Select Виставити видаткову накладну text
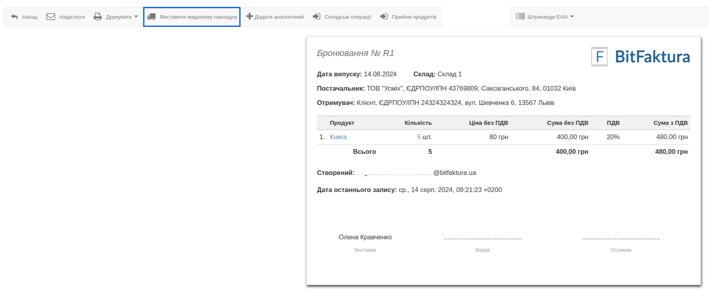This screenshot has height=293, width=709. [x=198, y=17]
